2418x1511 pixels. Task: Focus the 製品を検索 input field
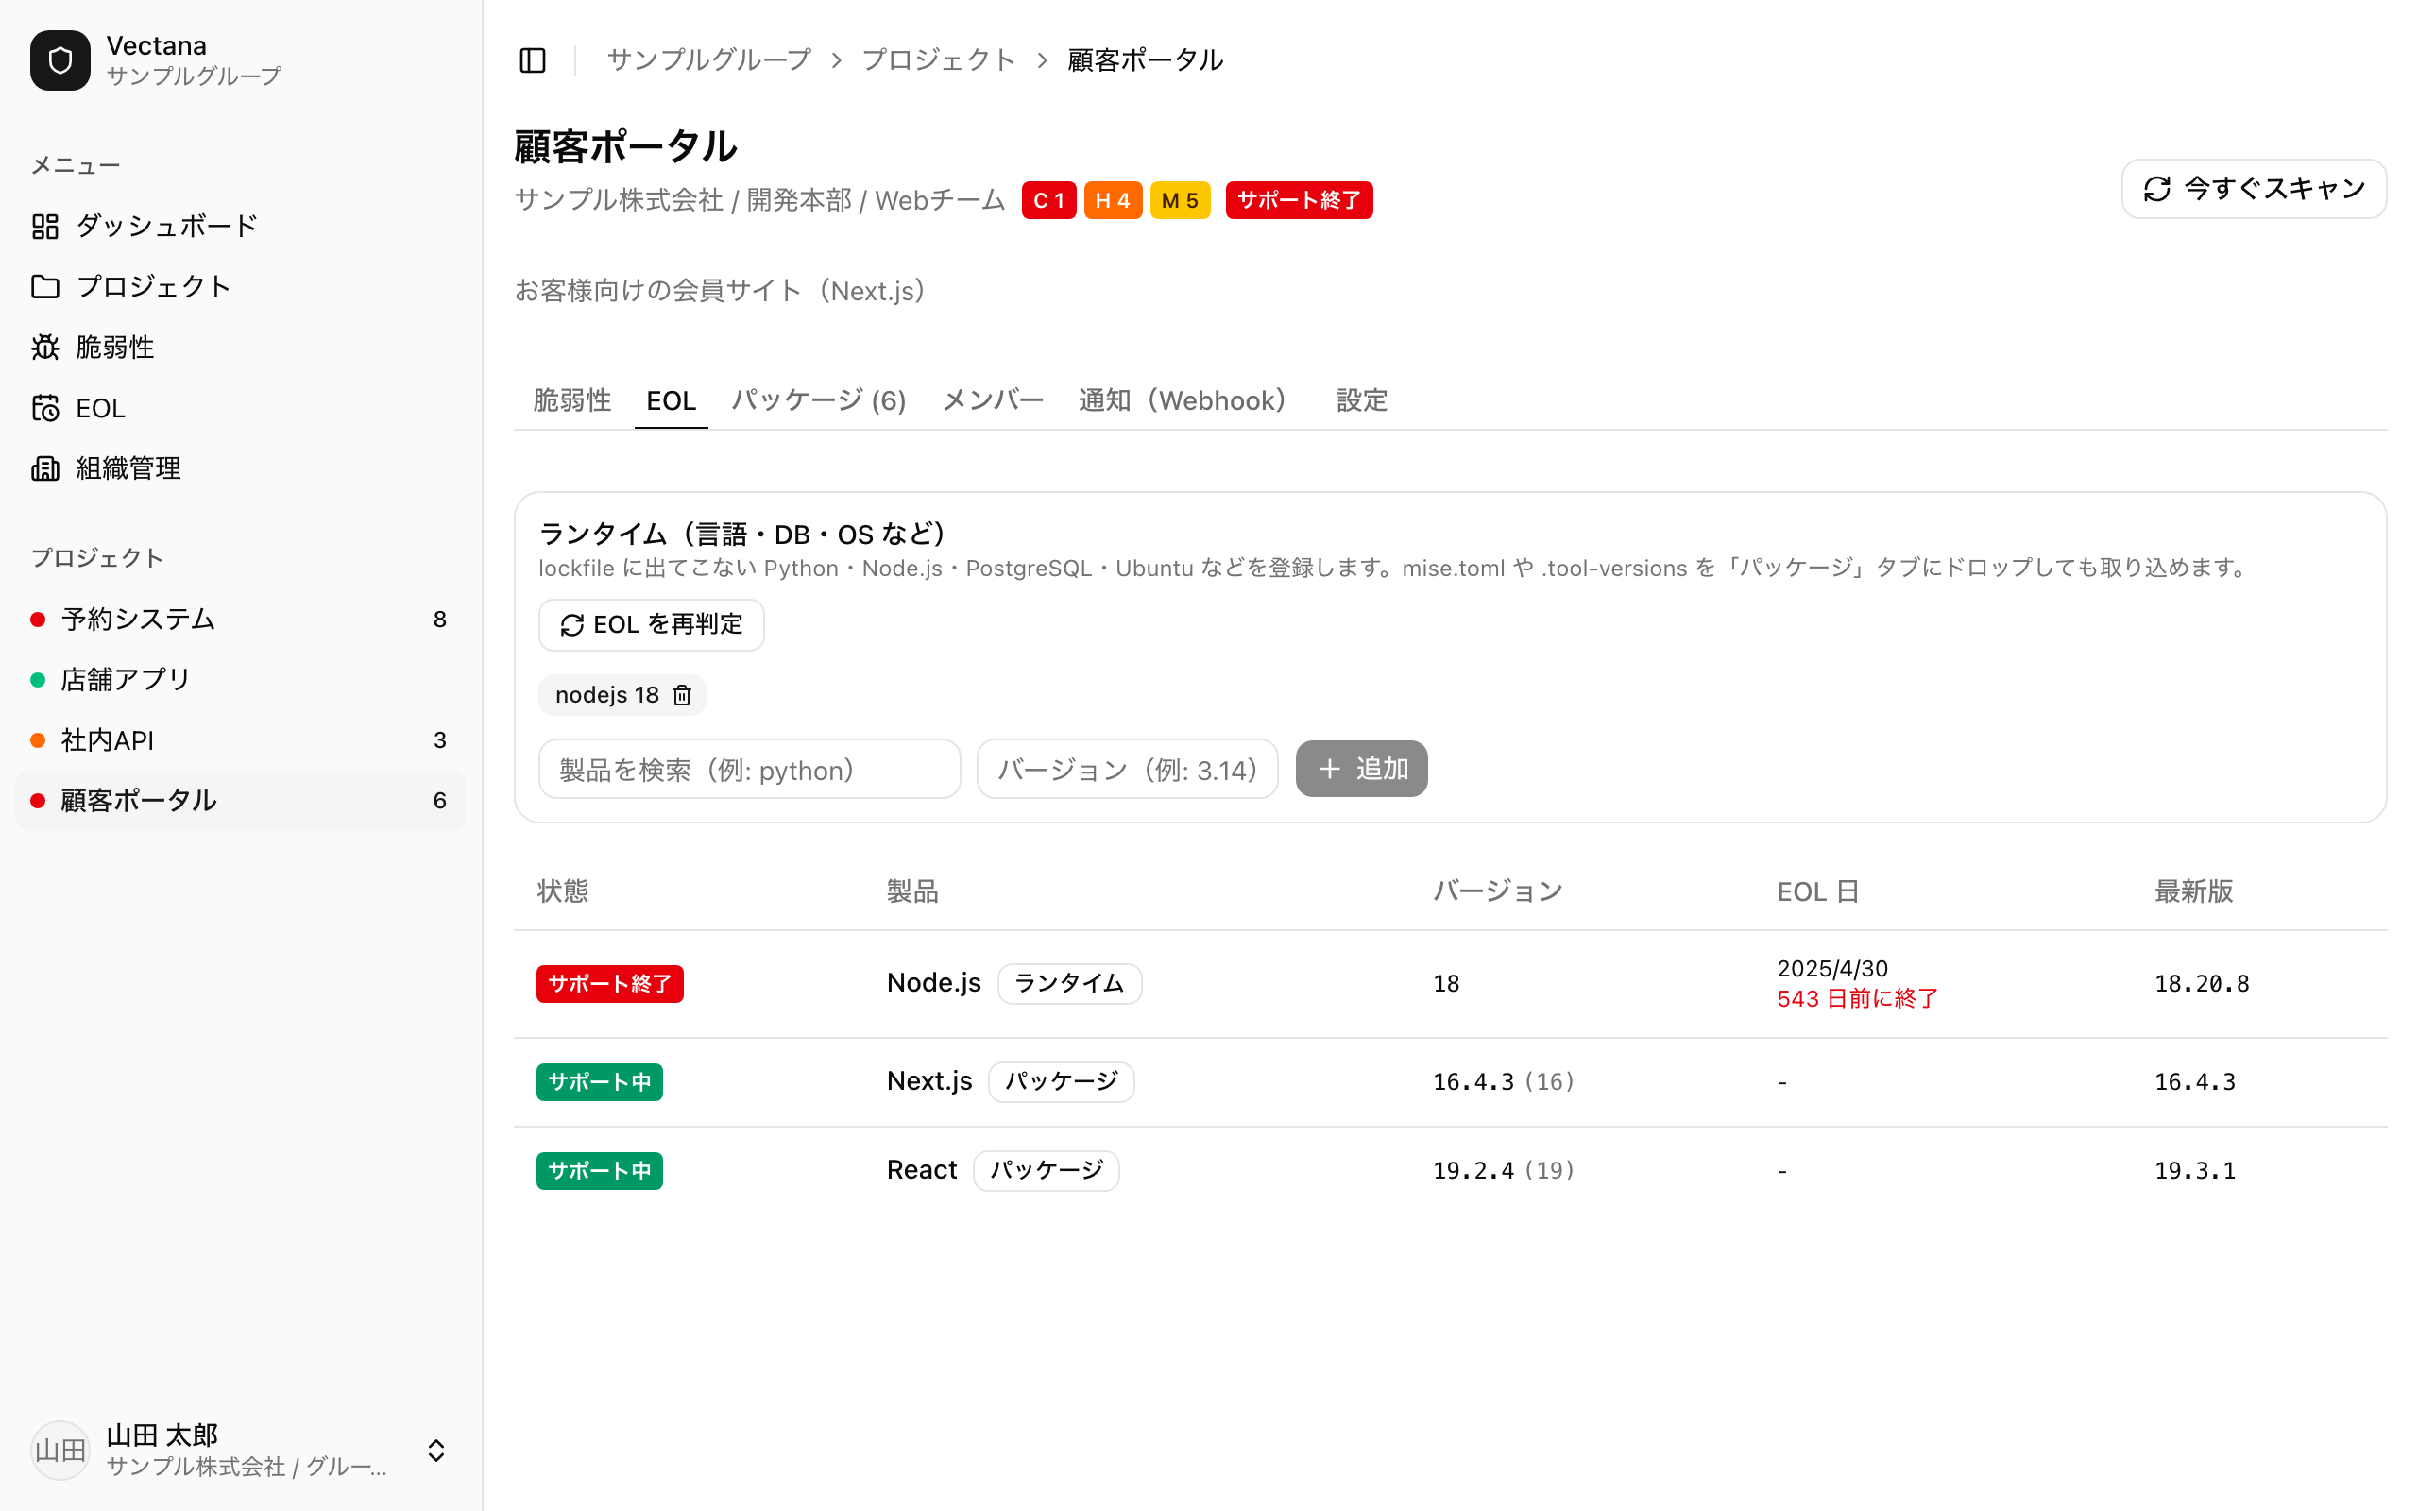749,770
